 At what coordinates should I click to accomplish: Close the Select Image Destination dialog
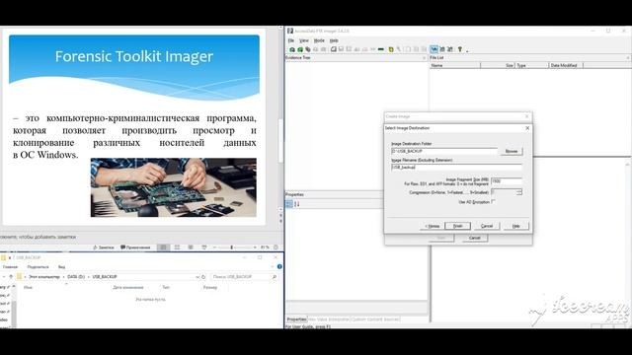527,128
